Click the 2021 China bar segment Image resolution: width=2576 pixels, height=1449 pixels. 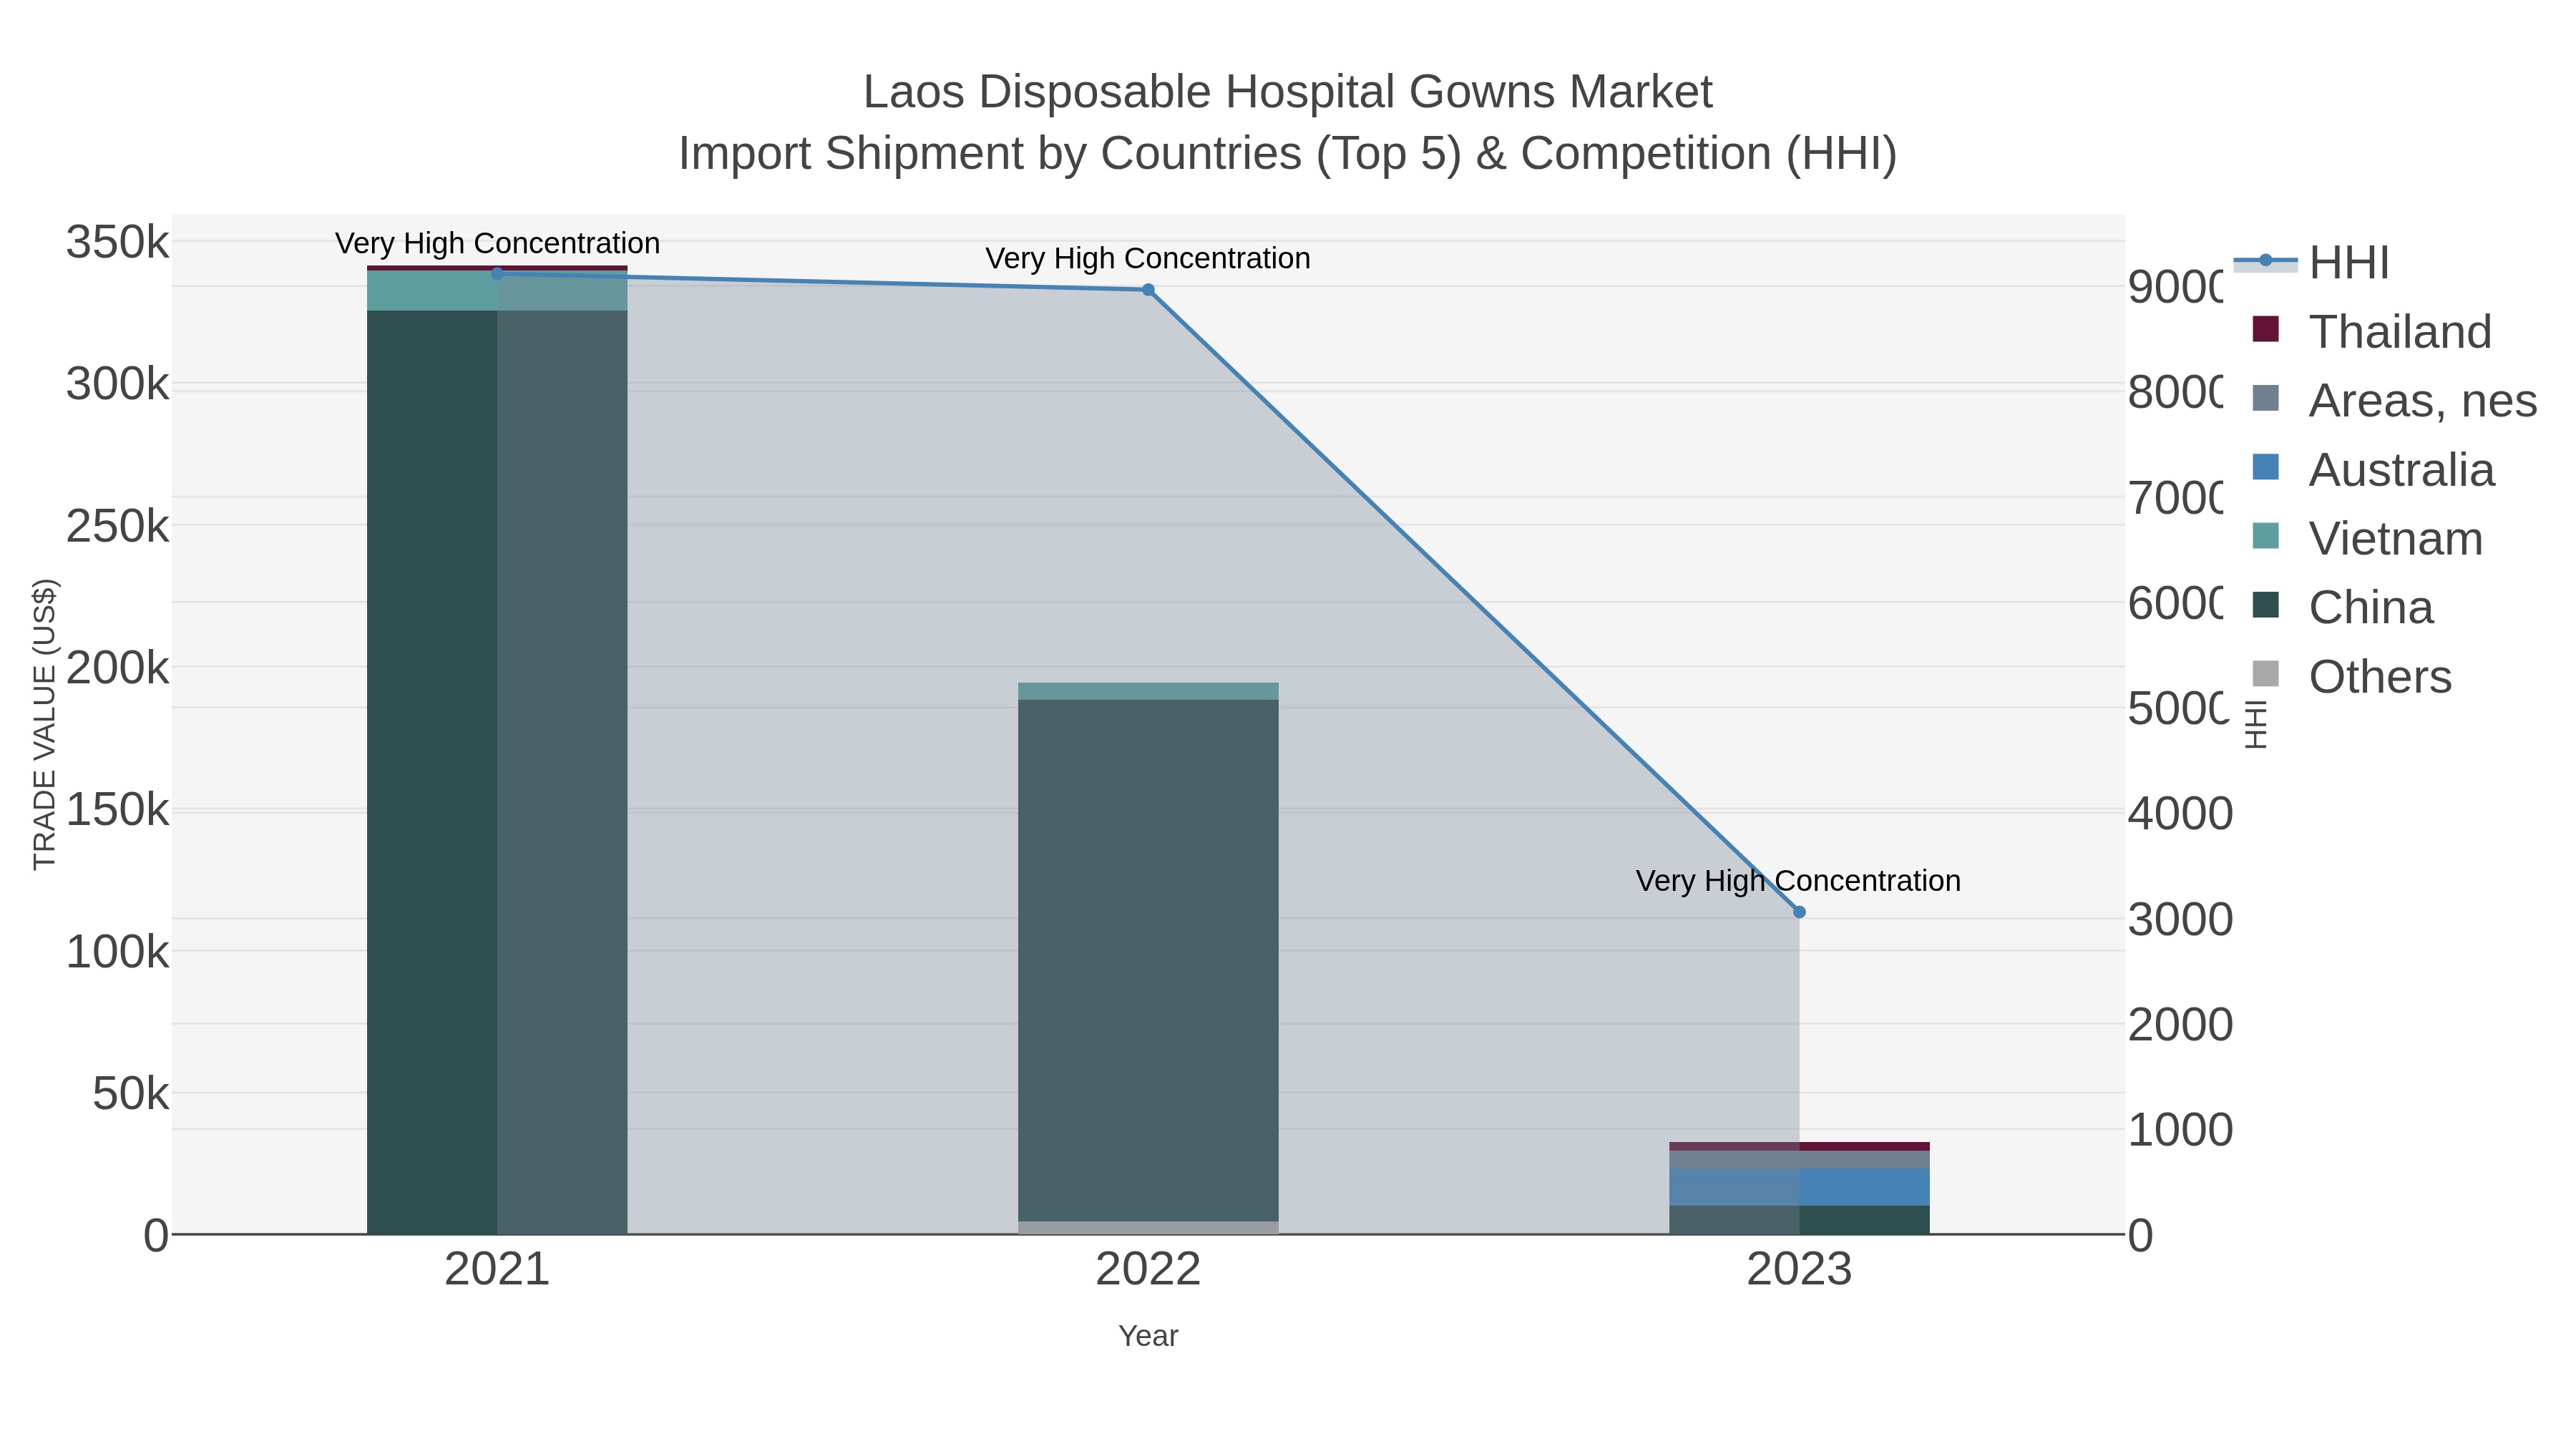click(497, 772)
